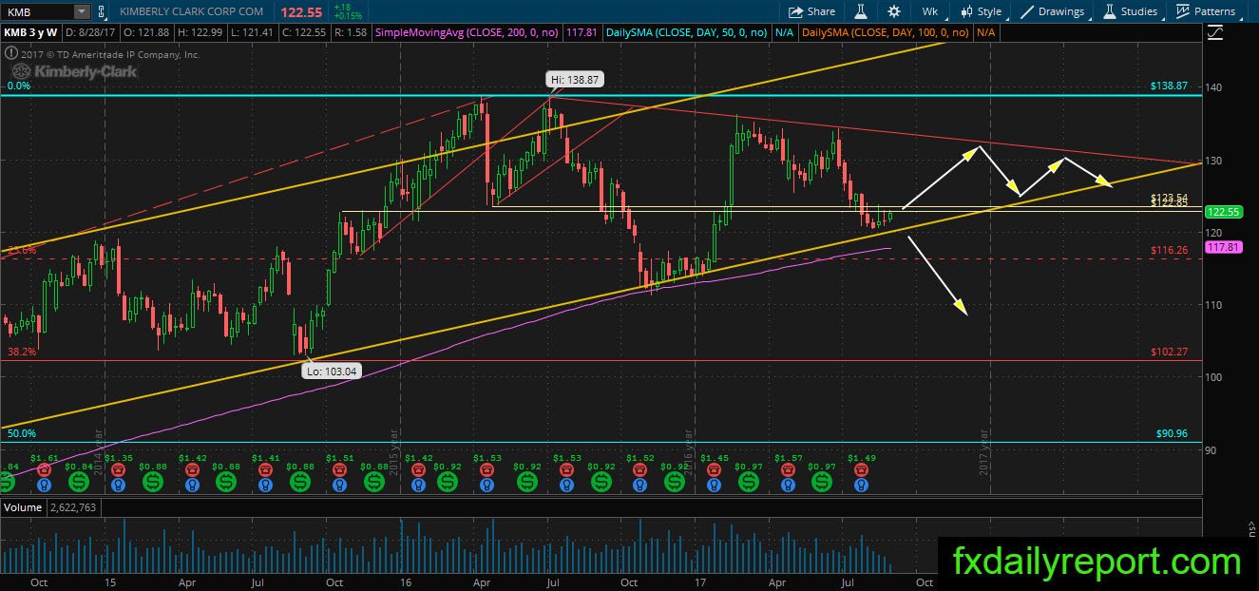
Task: Click the volume value 2,622,763
Action: pos(74,507)
